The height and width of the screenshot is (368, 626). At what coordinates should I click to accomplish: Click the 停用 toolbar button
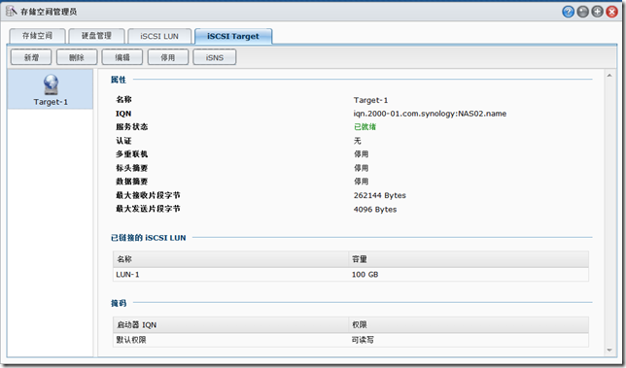click(167, 57)
